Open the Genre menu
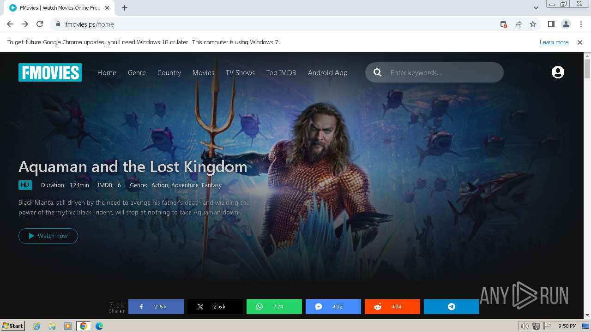Screen dimensions: 591x332 pyautogui.click(x=137, y=72)
